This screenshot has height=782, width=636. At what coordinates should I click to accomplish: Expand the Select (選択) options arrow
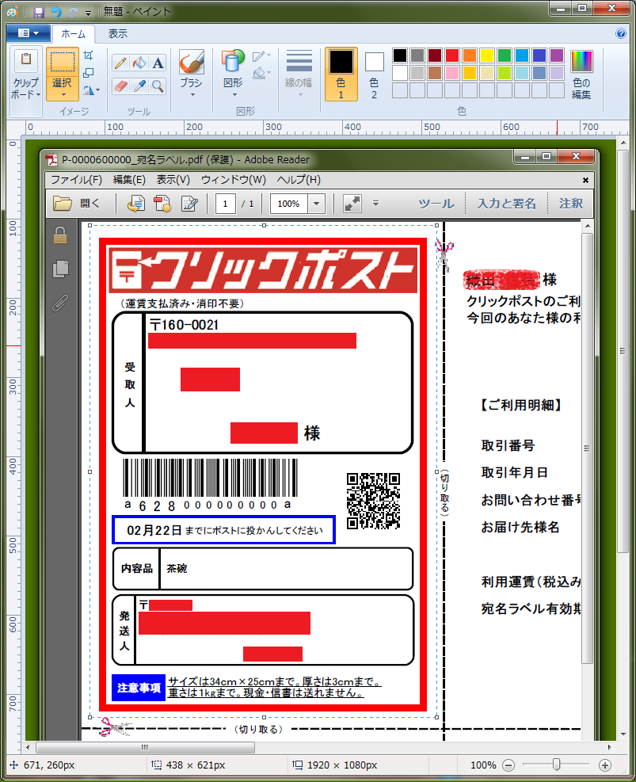click(x=63, y=89)
